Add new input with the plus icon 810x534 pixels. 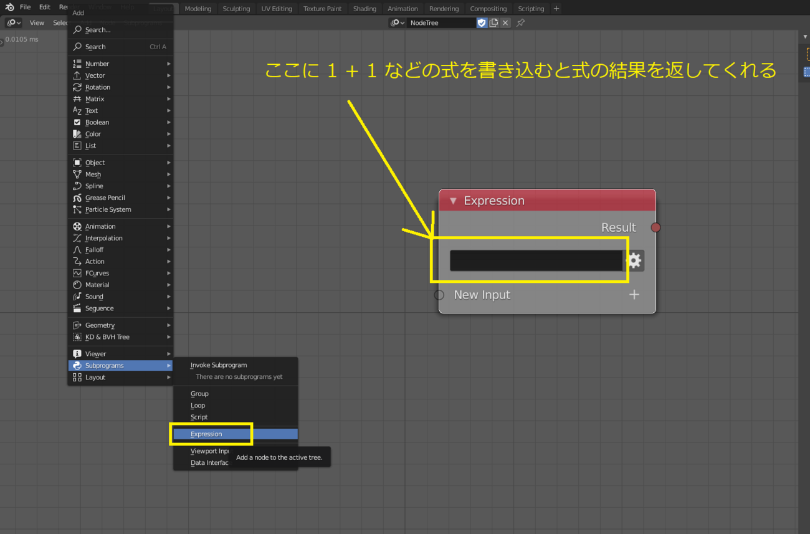[634, 295]
